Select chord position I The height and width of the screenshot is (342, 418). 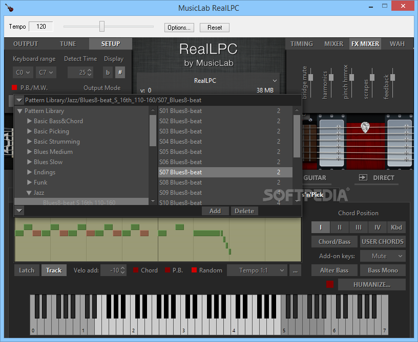tap(321, 227)
